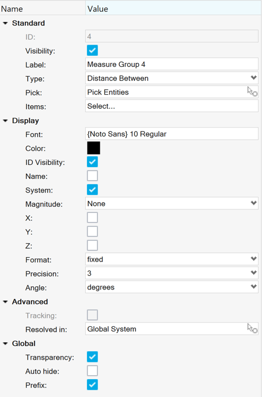Viewport: 262px width, 397px height.
Task: Click the Label field Measure Group 4
Action: tap(172, 64)
